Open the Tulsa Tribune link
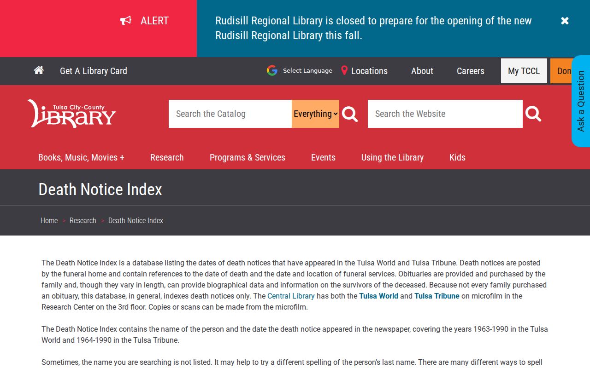Viewport: 590px width, 368px height. [437, 296]
